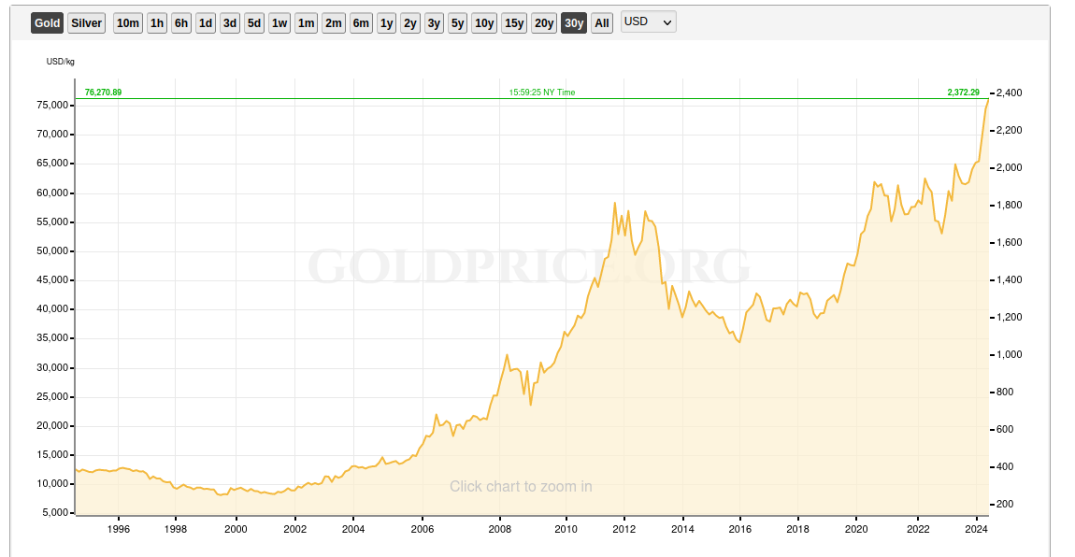The height and width of the screenshot is (557, 1075).
Task: Choose the 1h time range
Action: coord(157,23)
